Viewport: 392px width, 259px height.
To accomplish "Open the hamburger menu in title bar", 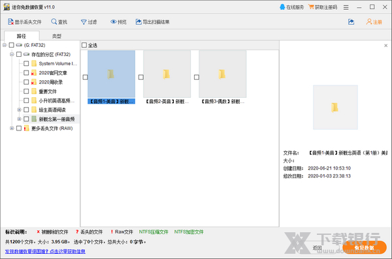I will point(346,7).
